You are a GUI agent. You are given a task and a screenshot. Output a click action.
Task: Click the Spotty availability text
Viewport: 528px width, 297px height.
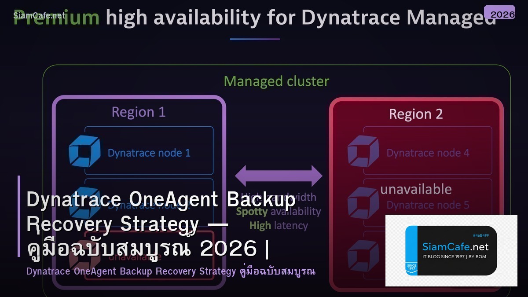(x=279, y=212)
